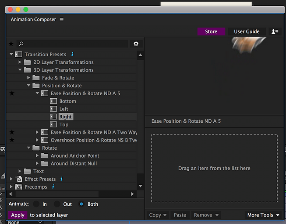This screenshot has width=286, height=224.
Task: Click the Text folder icon
Action: [x=27, y=171]
